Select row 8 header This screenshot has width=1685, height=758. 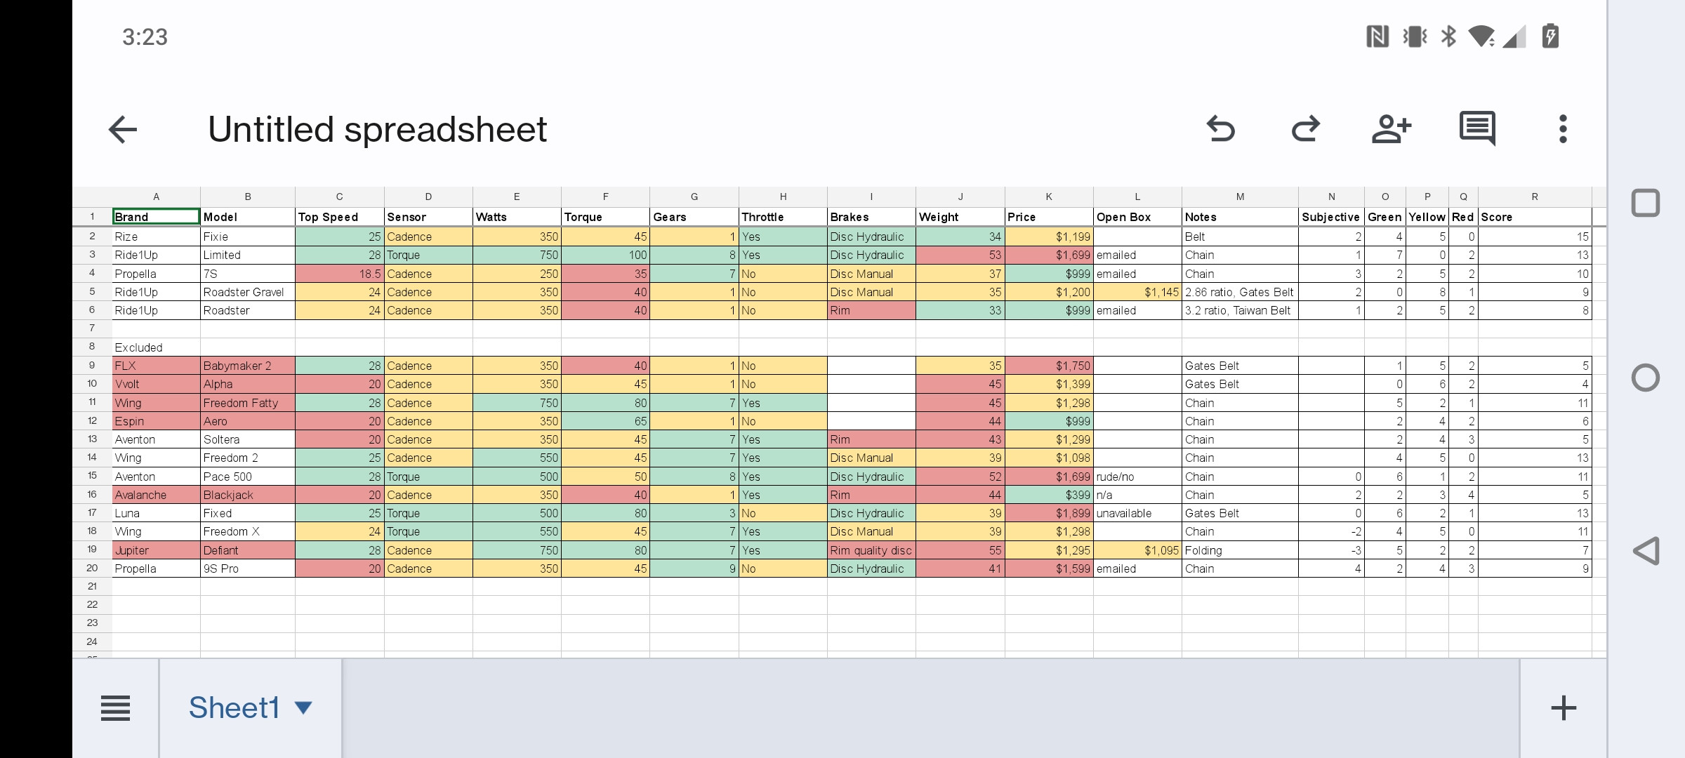92,347
